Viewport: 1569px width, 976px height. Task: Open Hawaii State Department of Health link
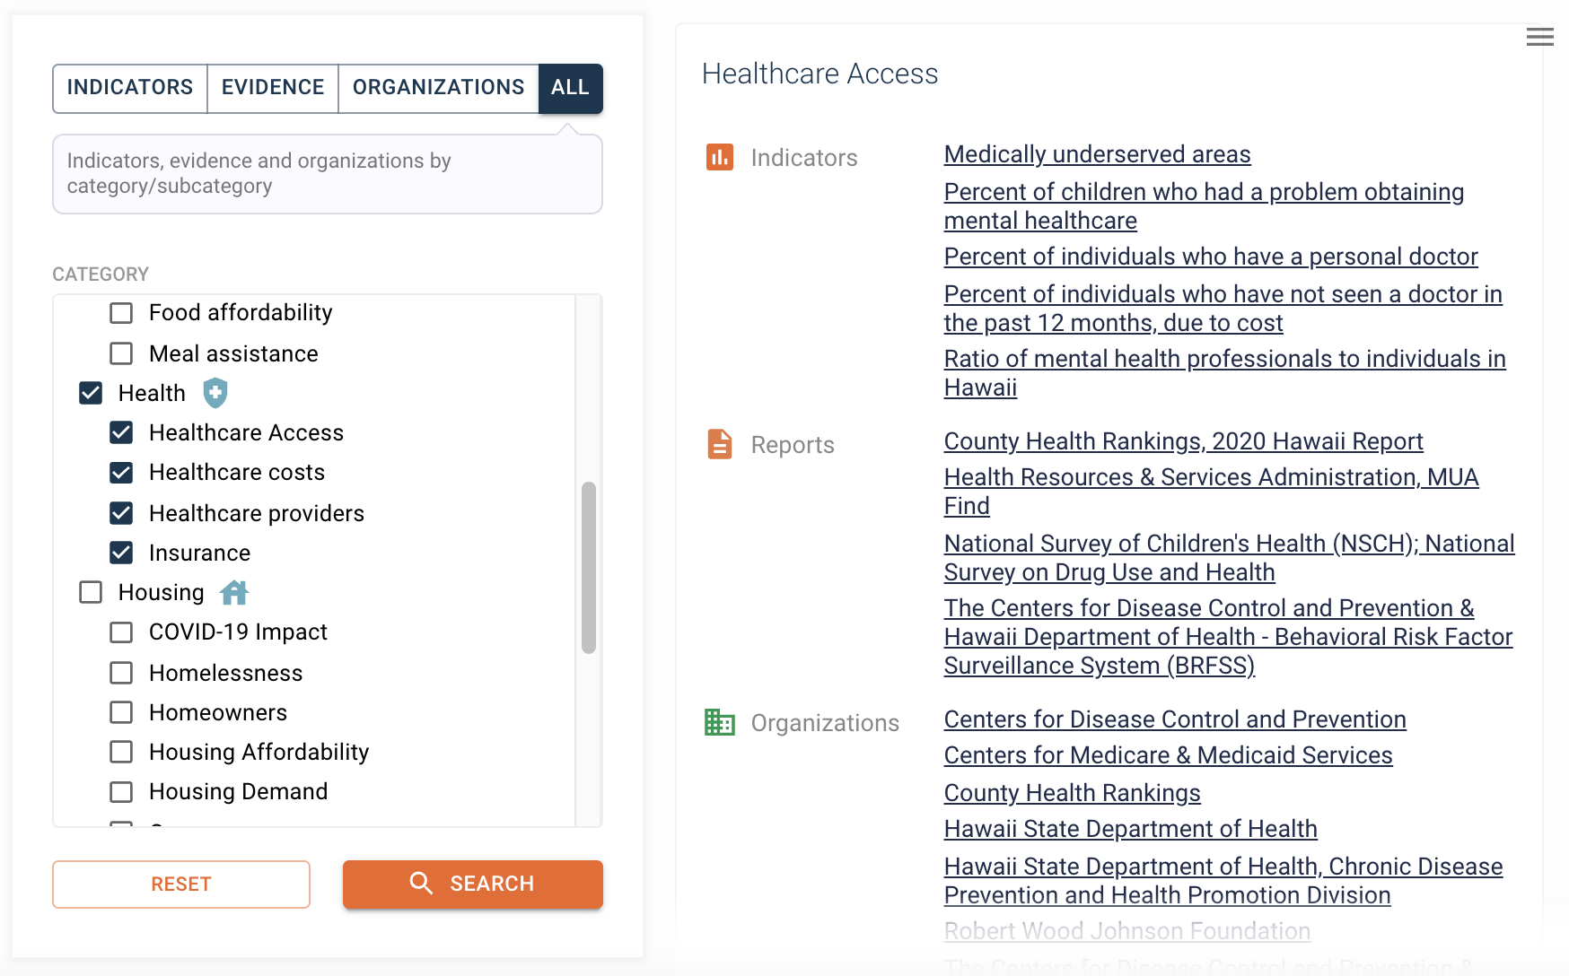1130,829
